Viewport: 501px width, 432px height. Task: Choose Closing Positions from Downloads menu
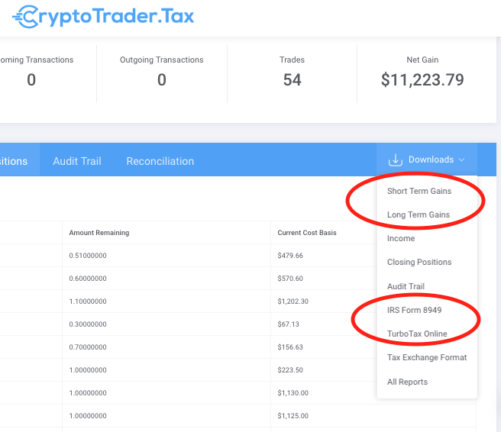click(419, 262)
